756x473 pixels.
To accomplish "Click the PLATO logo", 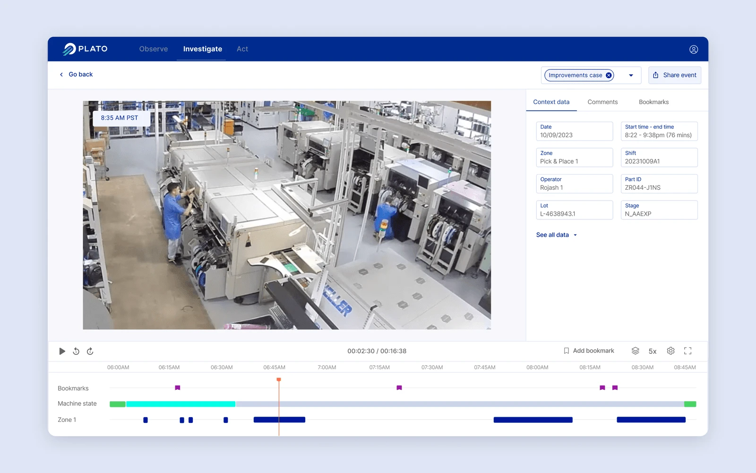I will (x=86, y=49).
